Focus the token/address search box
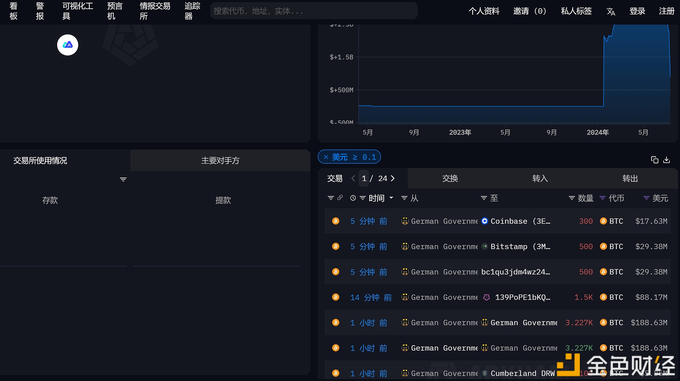Screen dimensions: 680x381 pyautogui.click(x=314, y=11)
